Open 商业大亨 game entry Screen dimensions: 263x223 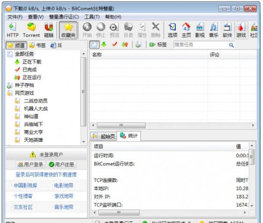tap(33, 132)
